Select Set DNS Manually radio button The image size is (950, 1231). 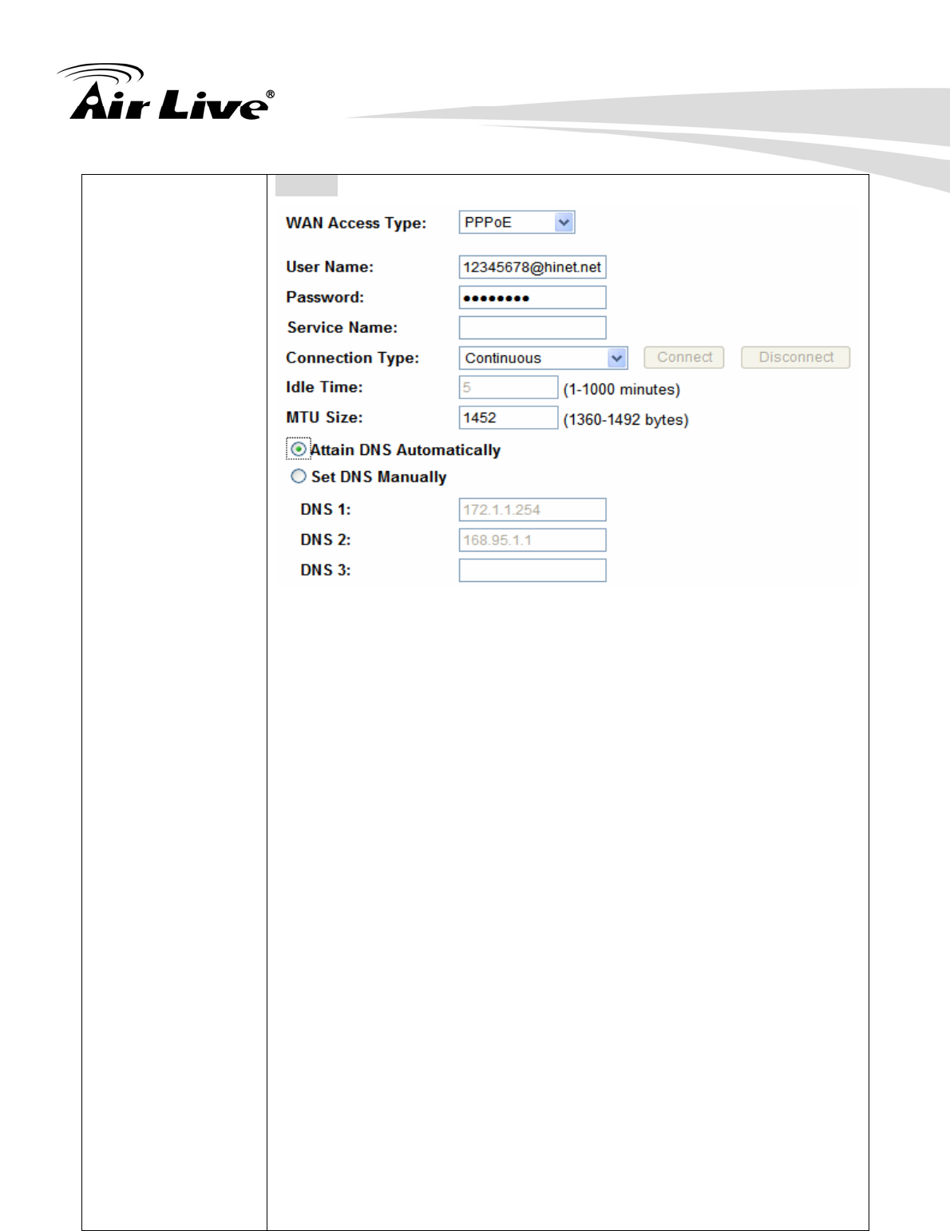(298, 477)
